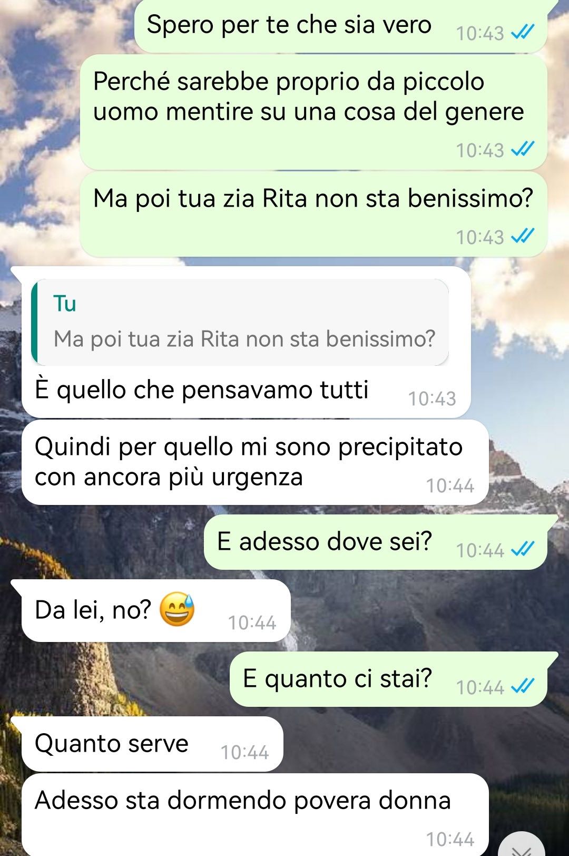Screen dimensions: 569x856
Task: Tap the sent bubble 'Ma poi tua zia Rita non sta benissimo?'
Action: (x=313, y=214)
